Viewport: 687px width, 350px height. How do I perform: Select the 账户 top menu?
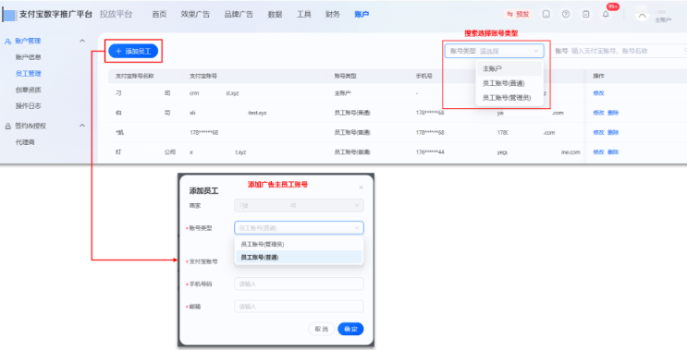coord(362,15)
